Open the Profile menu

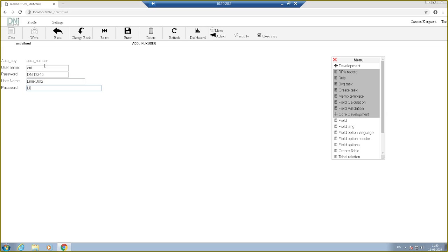32,22
